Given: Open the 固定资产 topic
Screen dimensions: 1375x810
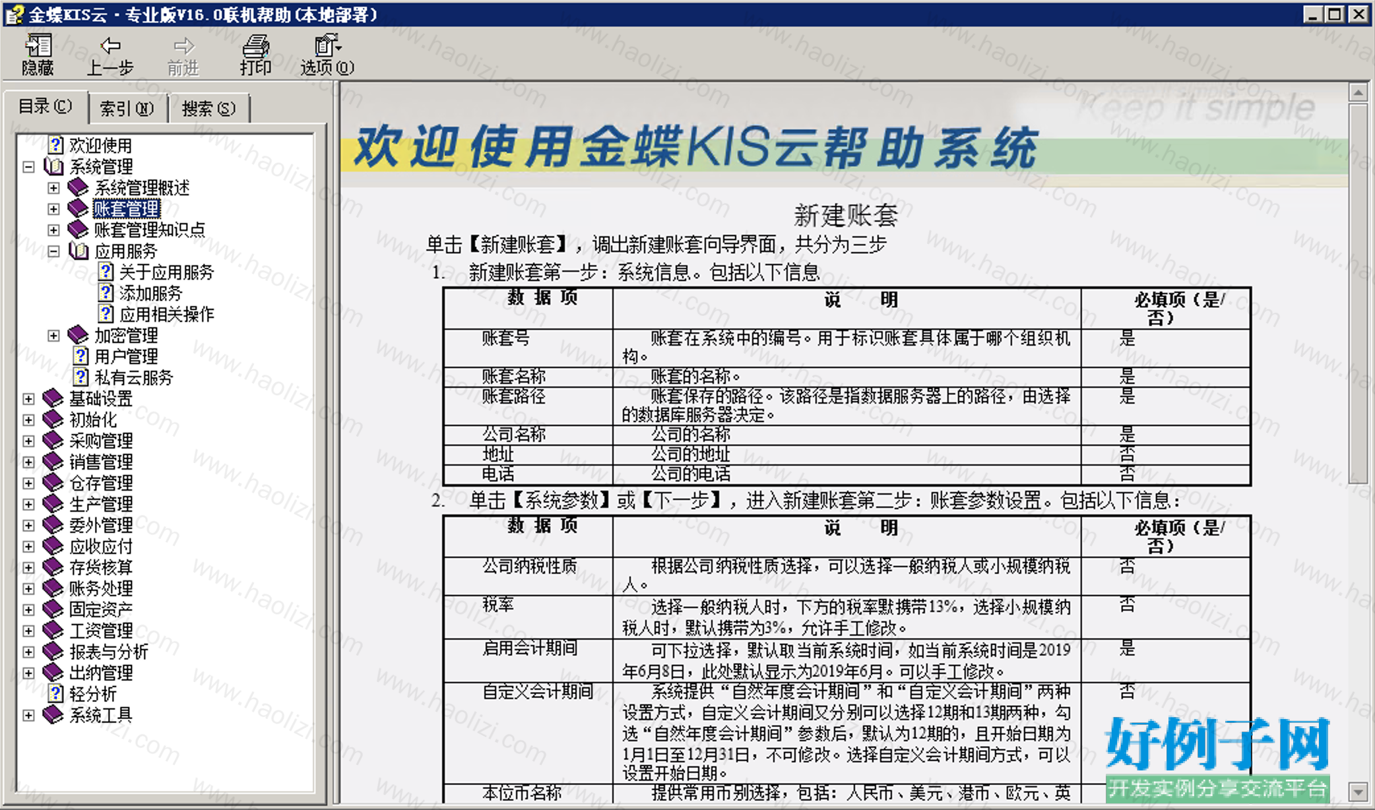Looking at the screenshot, I should [x=101, y=610].
